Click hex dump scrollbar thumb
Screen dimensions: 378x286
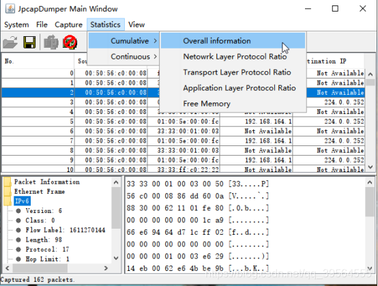tap(370, 202)
